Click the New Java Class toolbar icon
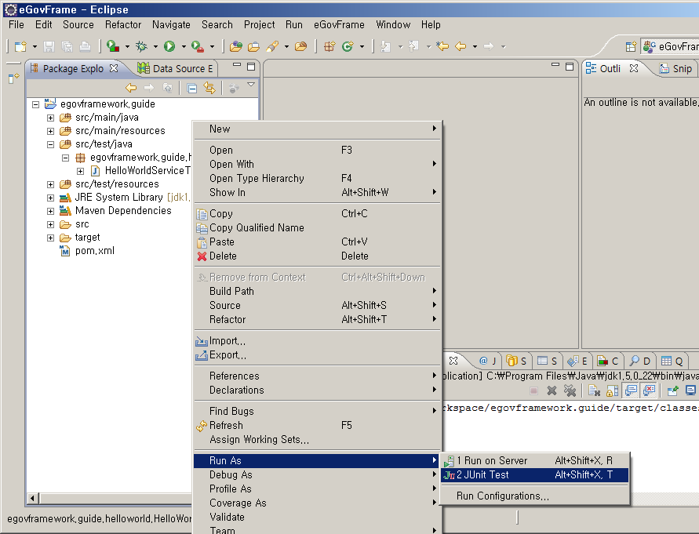This screenshot has height=534, width=699. pyautogui.click(x=347, y=46)
